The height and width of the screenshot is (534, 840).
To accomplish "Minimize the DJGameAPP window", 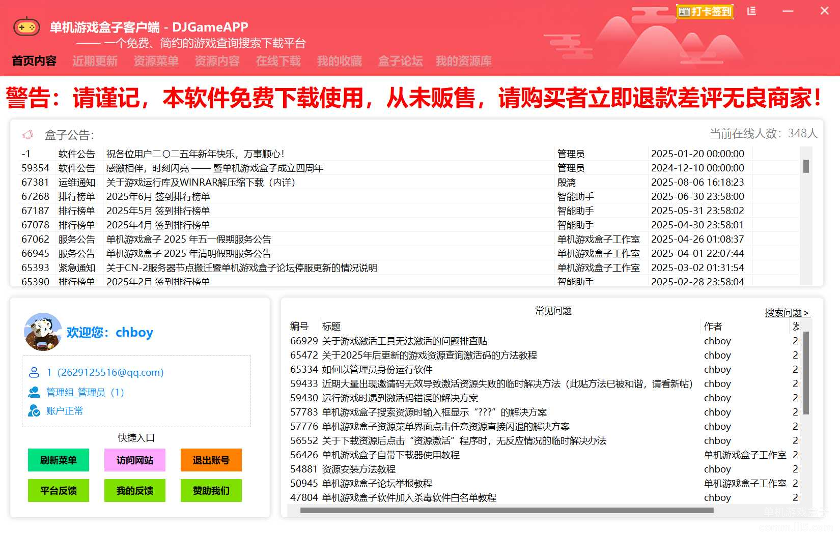I will (788, 11).
